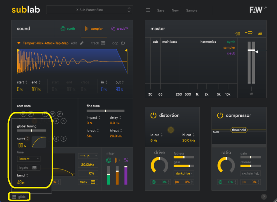Open the instant glide time dropdown
The height and width of the screenshot is (202, 277).
29,159
